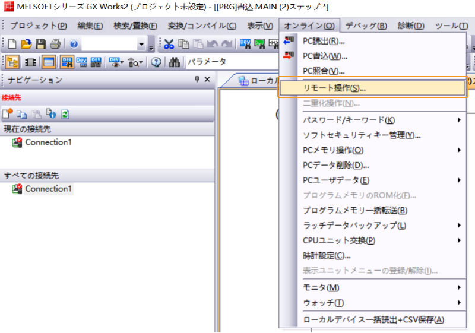Viewport: 475px width, 333px height.
Task: Open the 編集(E) menu
Action: pos(90,26)
